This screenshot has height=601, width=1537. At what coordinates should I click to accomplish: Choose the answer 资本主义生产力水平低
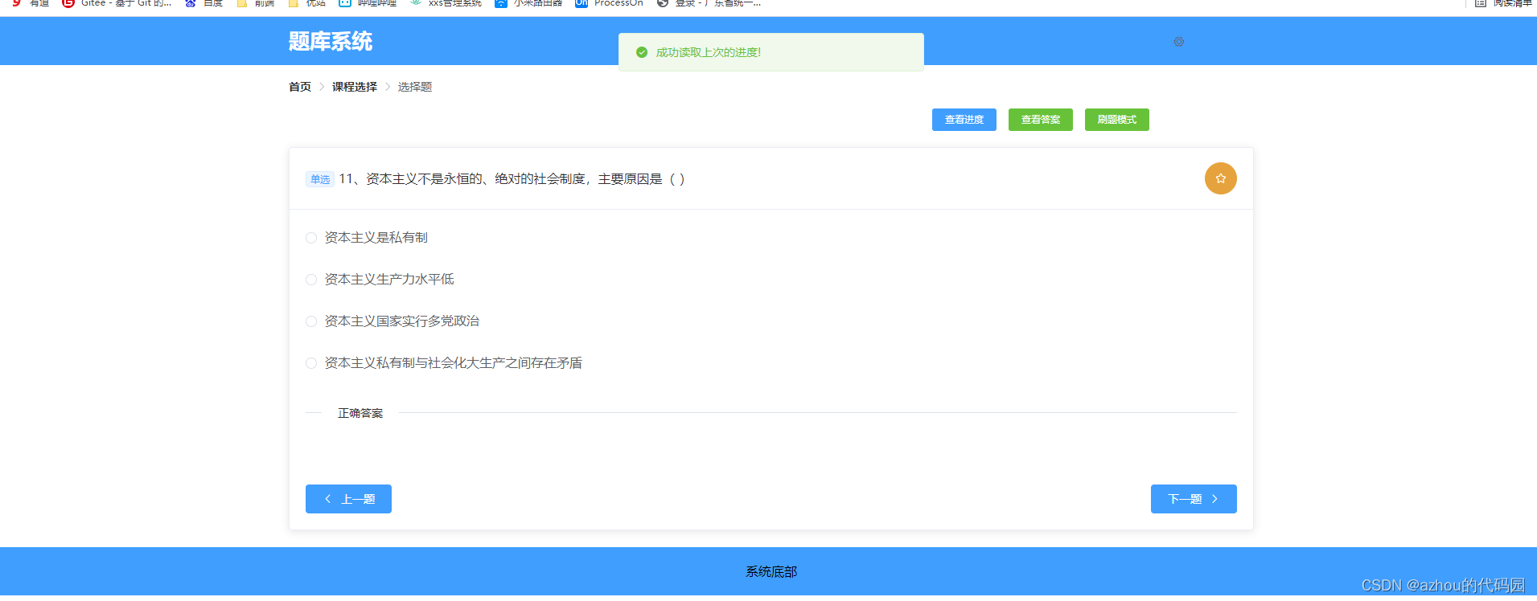(x=380, y=280)
